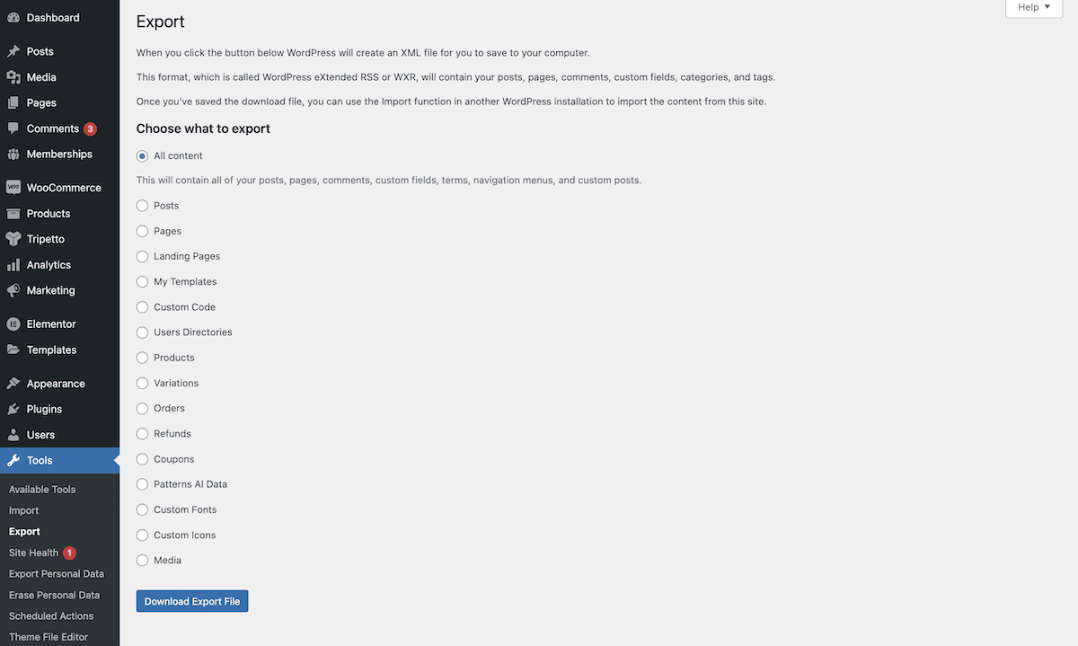This screenshot has width=1078, height=646.
Task: Click the WooCommerce logo icon
Action: tap(13, 188)
